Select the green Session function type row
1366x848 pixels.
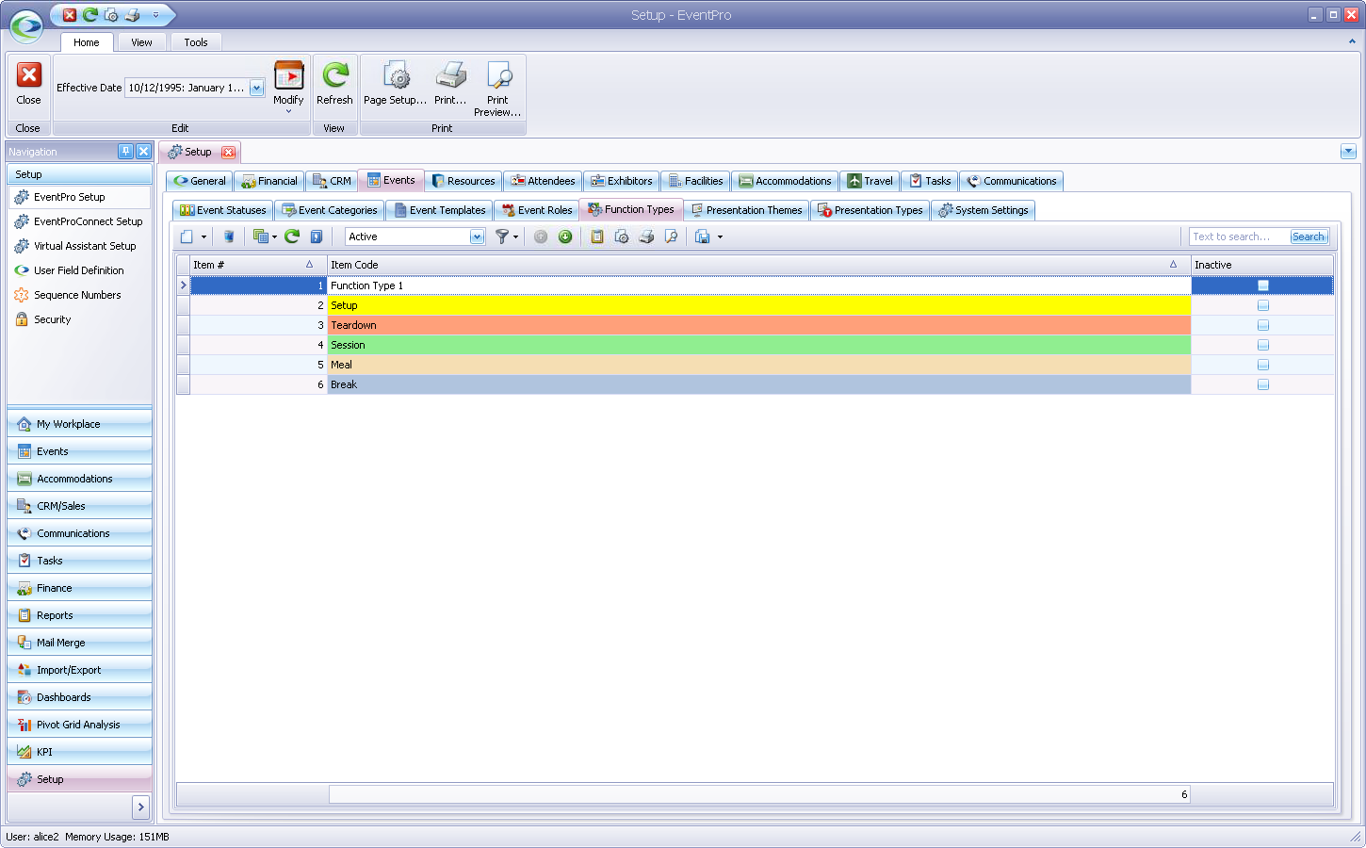coord(758,345)
